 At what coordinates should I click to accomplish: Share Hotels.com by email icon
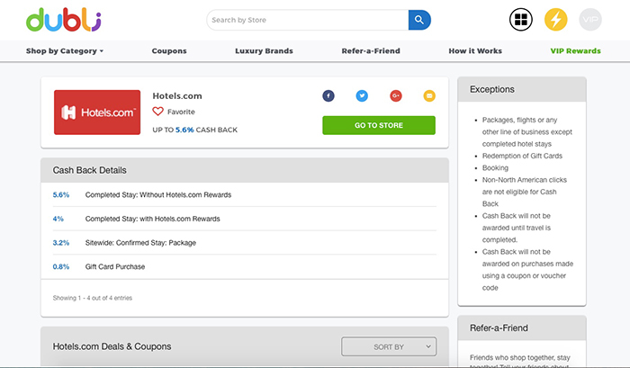click(429, 95)
